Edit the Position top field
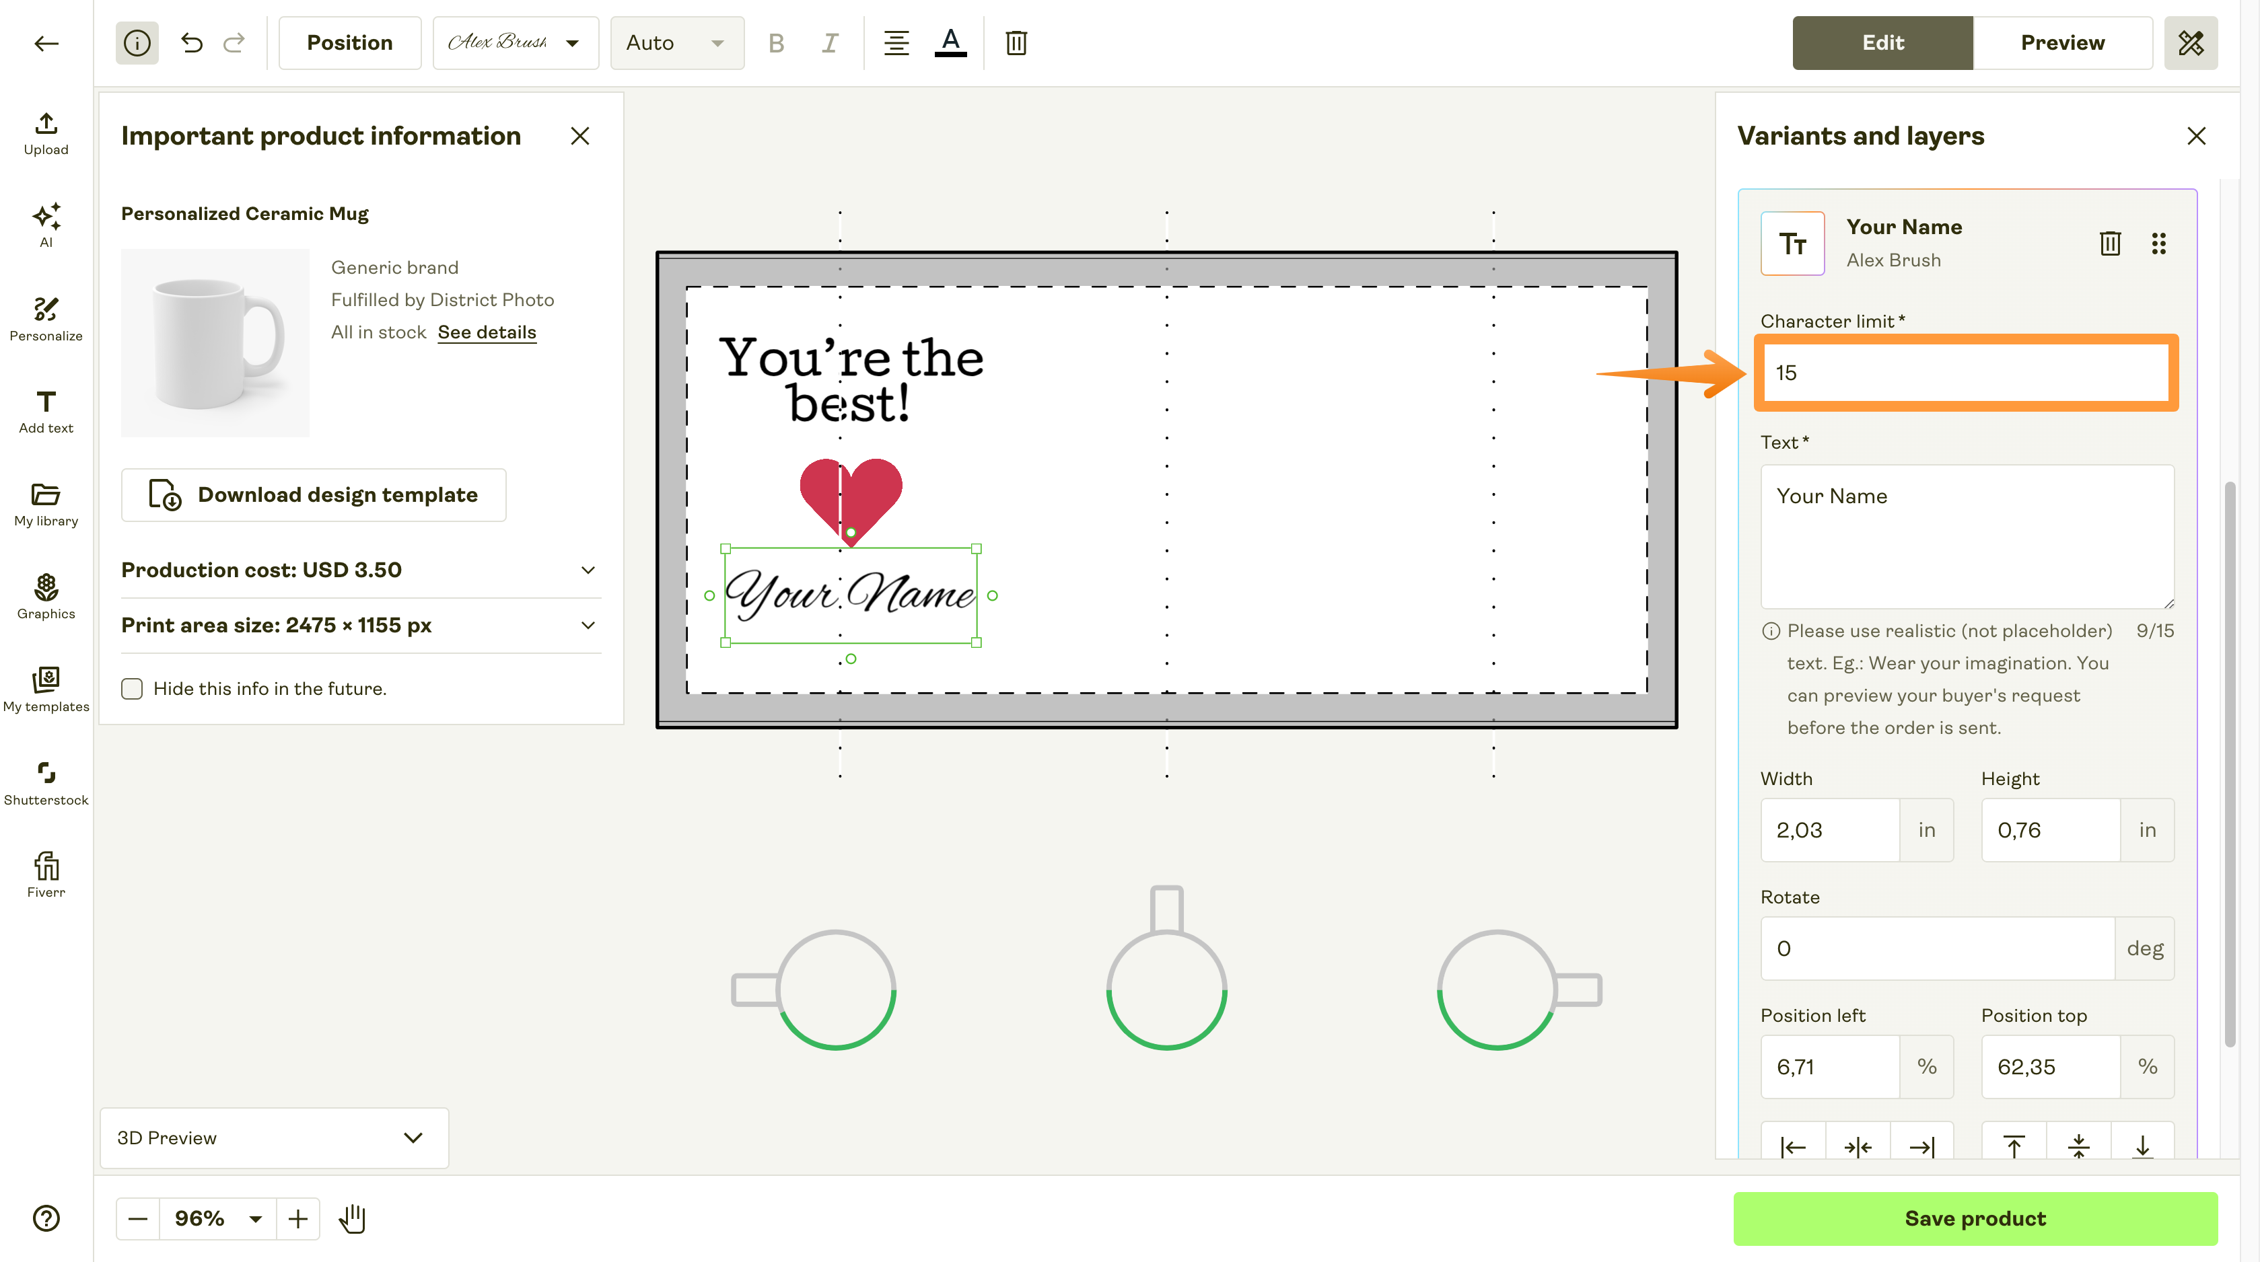 point(2050,1066)
